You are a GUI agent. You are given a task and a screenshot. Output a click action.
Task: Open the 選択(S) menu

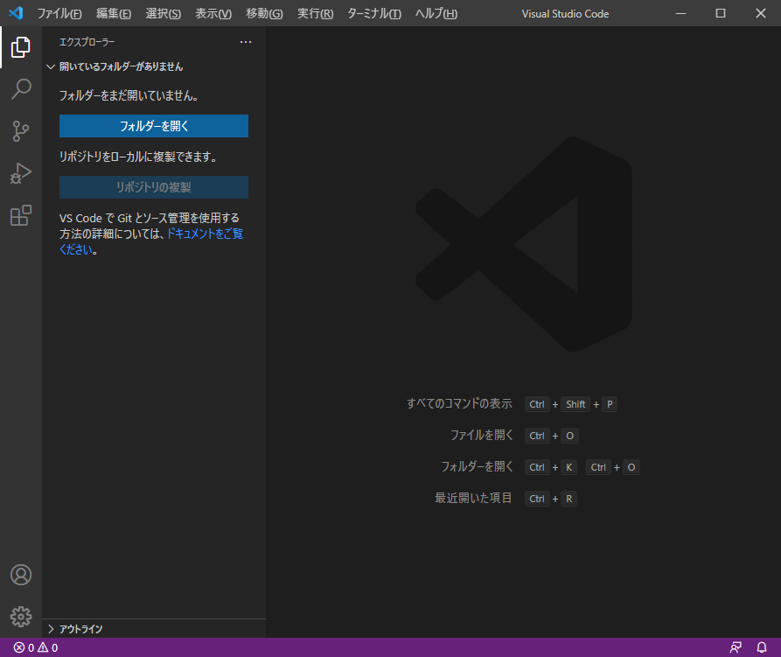[x=163, y=13]
